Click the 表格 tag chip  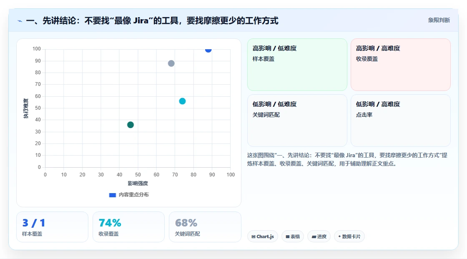[293, 236]
